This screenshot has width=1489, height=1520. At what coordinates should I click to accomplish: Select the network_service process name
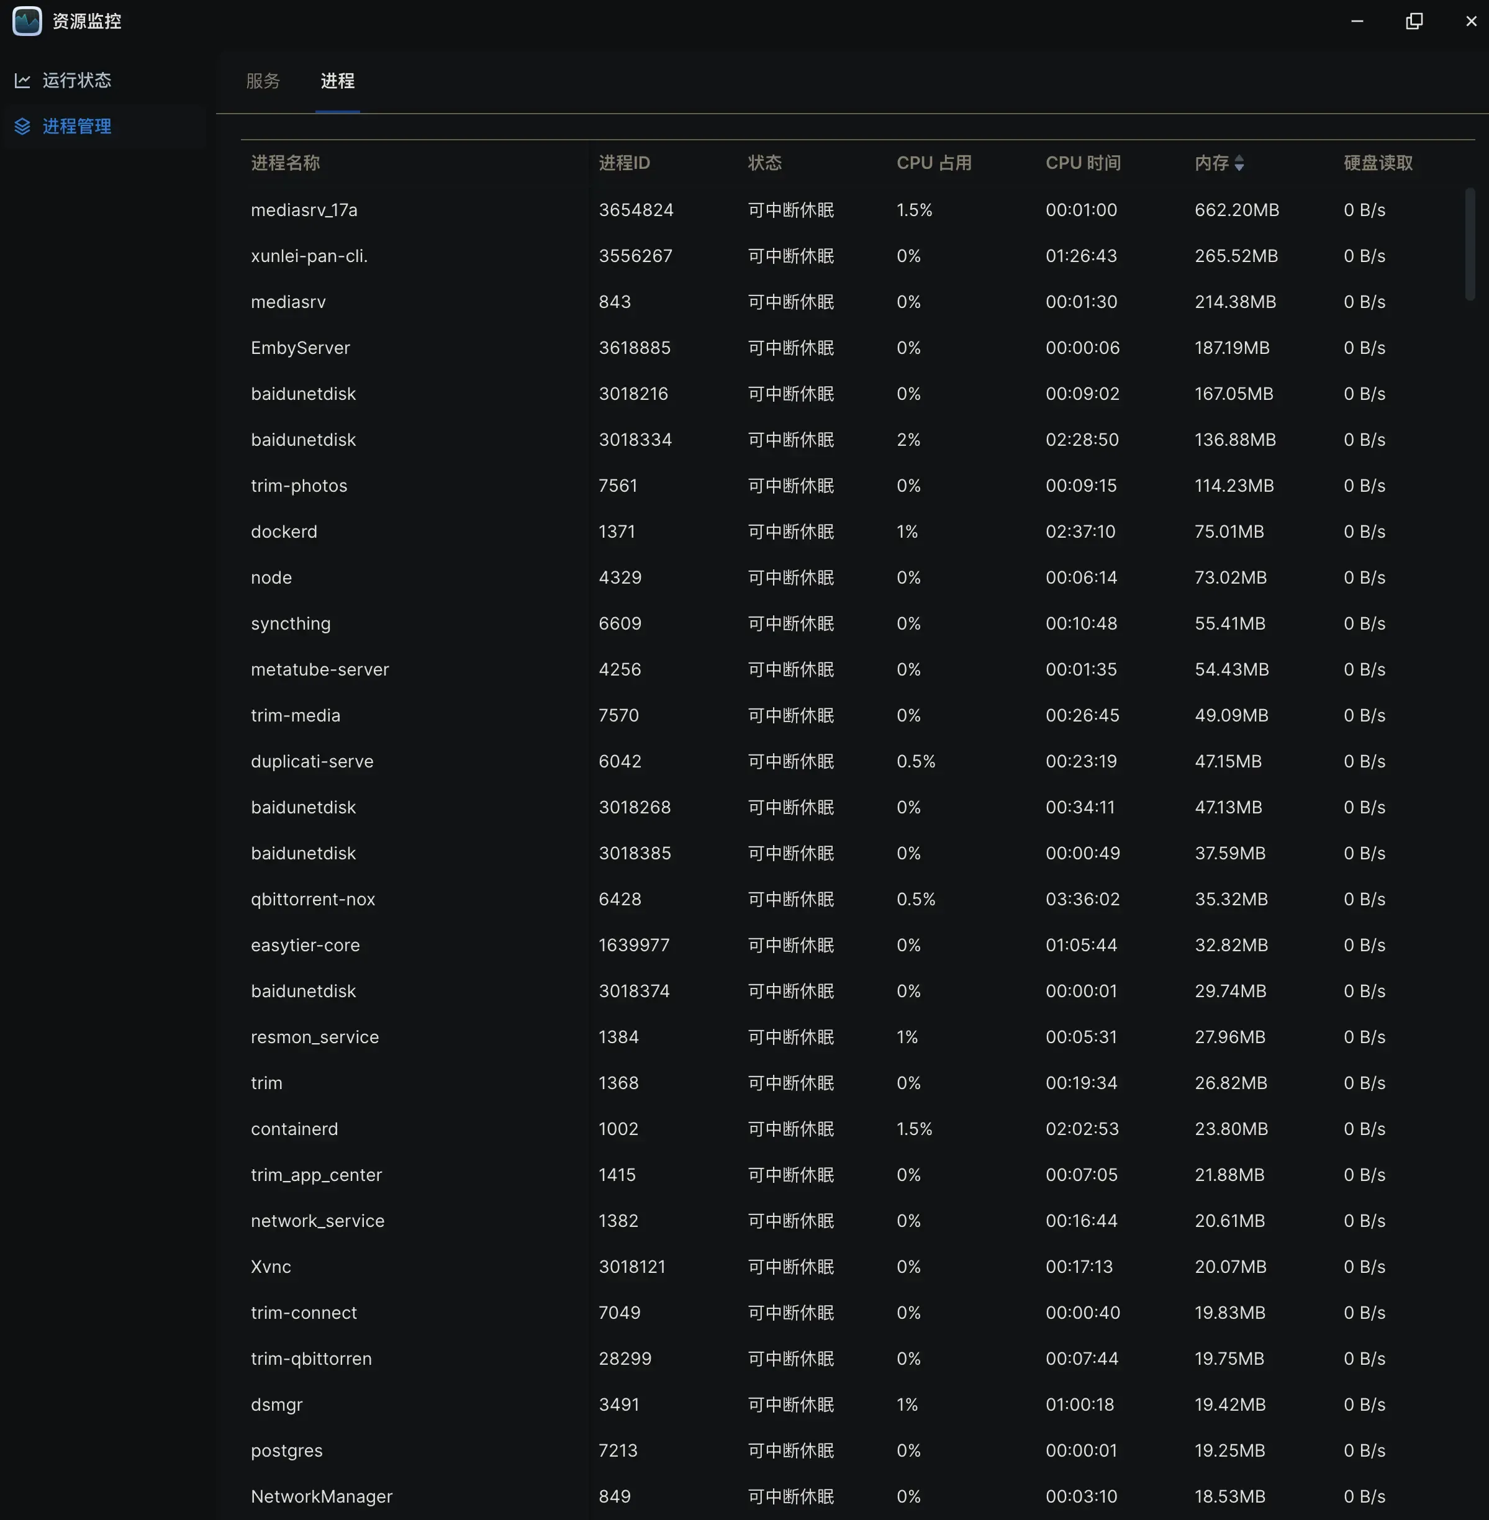click(x=317, y=1221)
